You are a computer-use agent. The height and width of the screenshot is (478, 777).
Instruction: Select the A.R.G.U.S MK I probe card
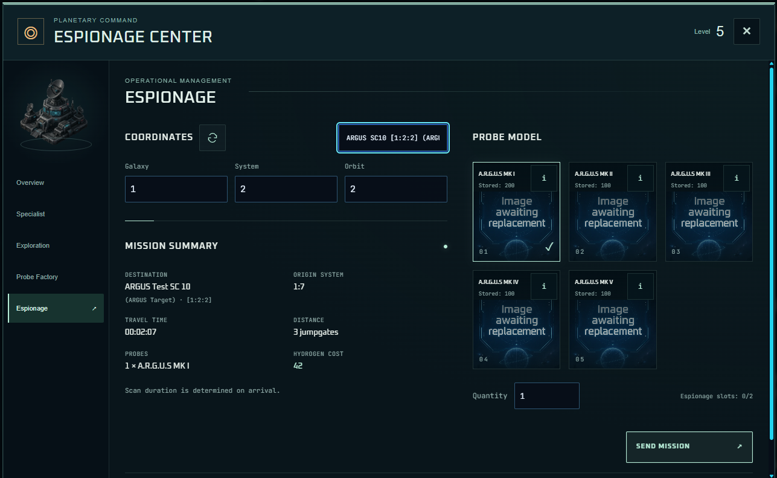point(516,212)
